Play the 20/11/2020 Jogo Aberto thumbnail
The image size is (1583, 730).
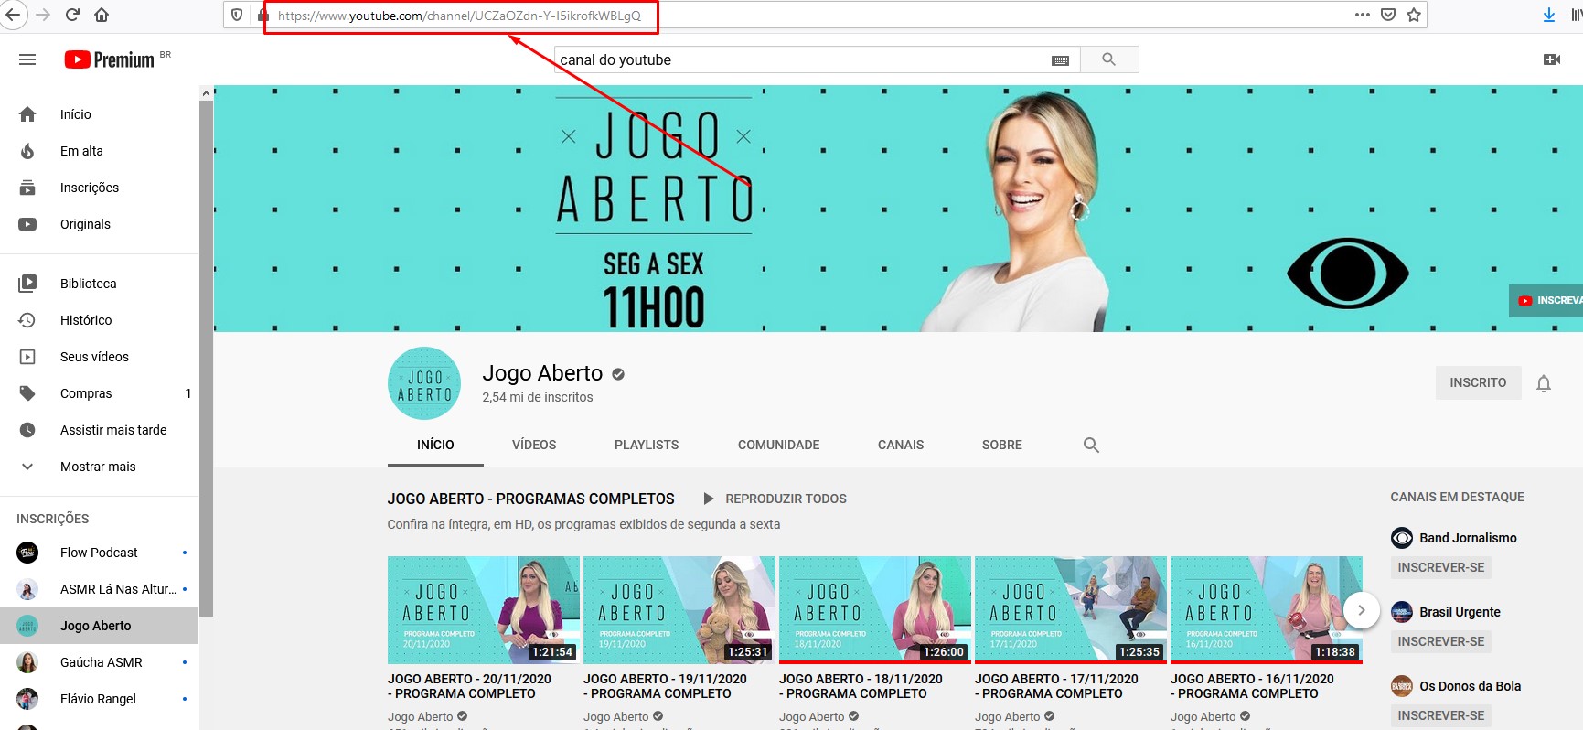[484, 610]
